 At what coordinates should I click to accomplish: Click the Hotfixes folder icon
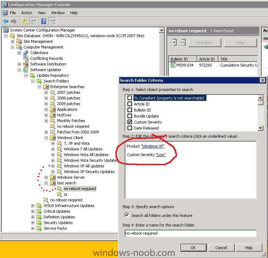tap(53, 115)
